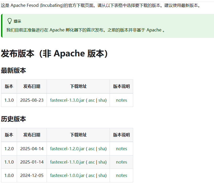Image resolution: width=214 pixels, height=184 pixels.
Task: Click the 1.0.0 version cell
Action: 9,175
